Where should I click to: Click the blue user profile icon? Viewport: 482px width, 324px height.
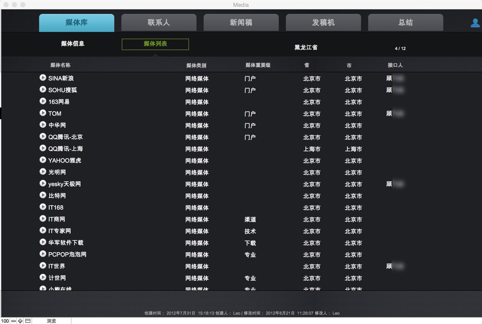(475, 23)
